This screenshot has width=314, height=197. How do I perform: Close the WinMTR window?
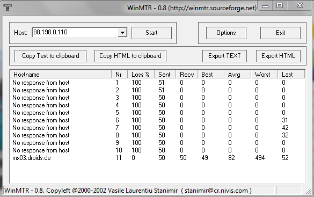click(300, 6)
